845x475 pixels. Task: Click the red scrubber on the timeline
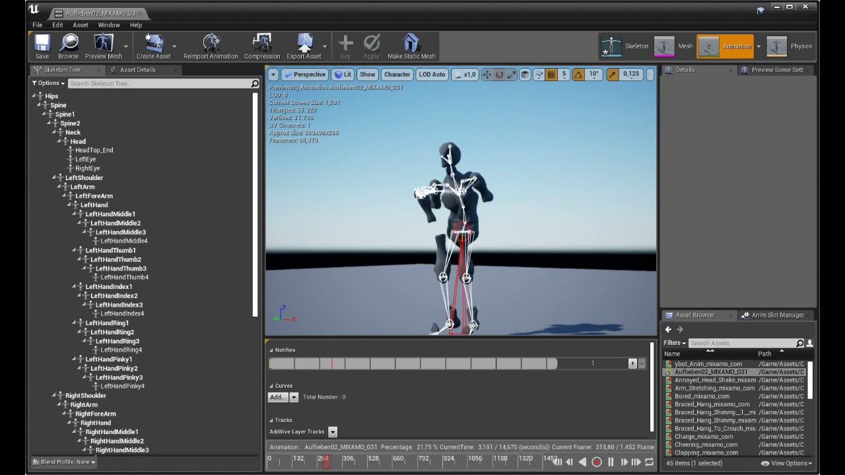point(325,462)
